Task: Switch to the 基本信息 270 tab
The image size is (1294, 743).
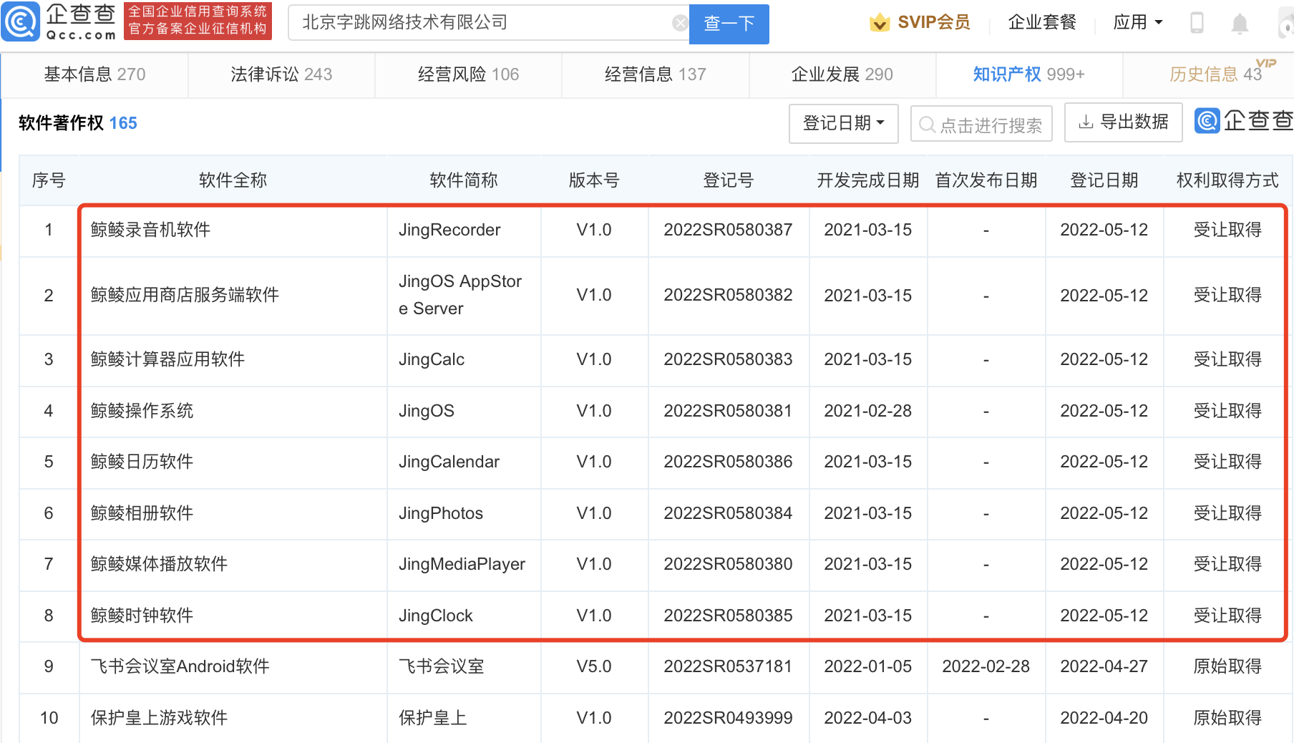Action: point(94,74)
